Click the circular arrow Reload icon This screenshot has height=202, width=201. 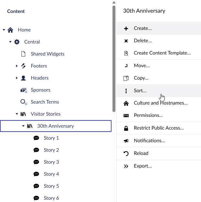click(126, 153)
